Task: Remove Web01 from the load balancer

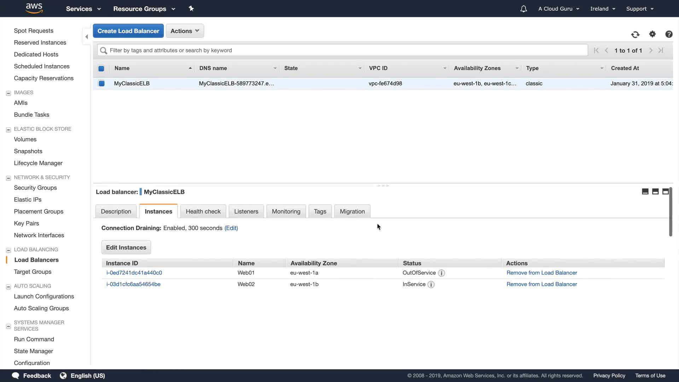Action: coord(541,273)
